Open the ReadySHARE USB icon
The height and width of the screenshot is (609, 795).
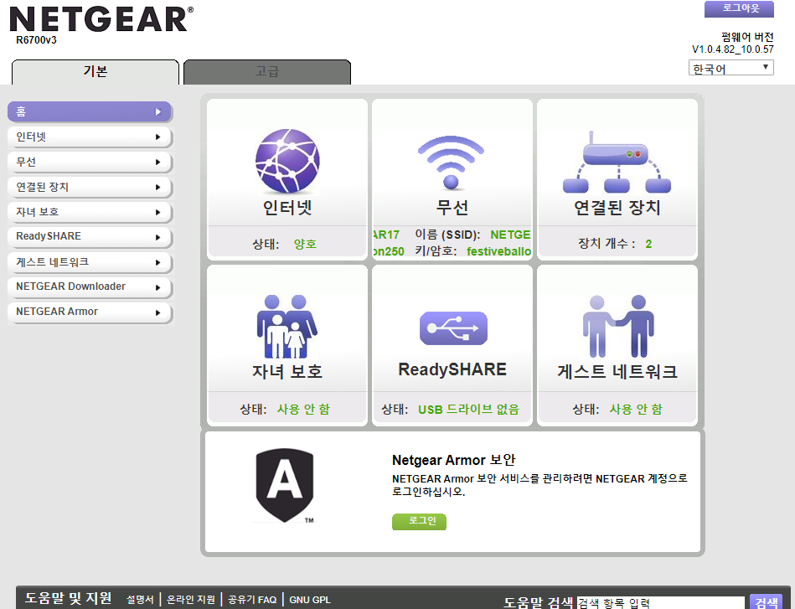(453, 328)
